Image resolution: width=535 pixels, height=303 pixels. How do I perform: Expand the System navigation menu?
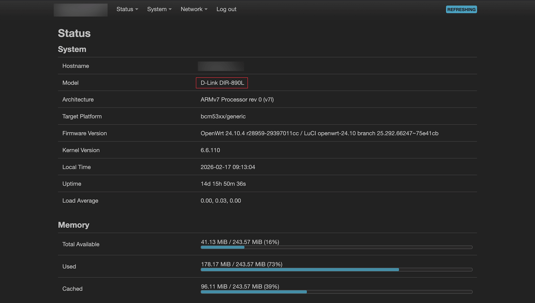point(159,9)
